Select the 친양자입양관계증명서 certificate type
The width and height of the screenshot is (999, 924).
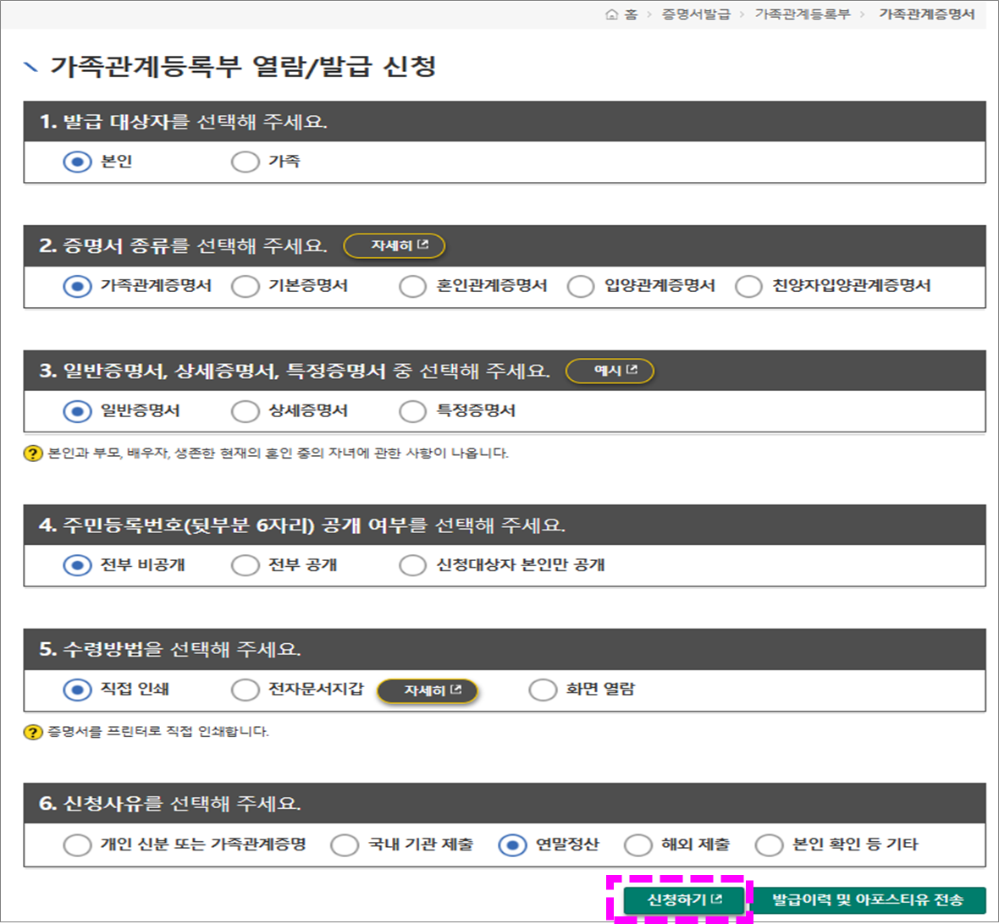[749, 286]
